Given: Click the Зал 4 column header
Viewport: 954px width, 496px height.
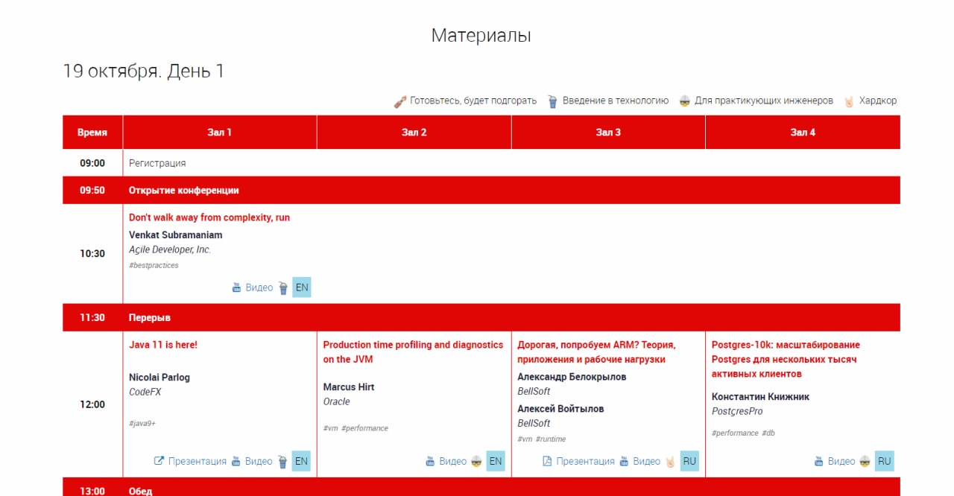Looking at the screenshot, I should (803, 132).
